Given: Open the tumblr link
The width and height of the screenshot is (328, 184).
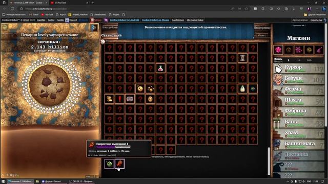Looking at the screenshot, I should click(x=60, y=20).
